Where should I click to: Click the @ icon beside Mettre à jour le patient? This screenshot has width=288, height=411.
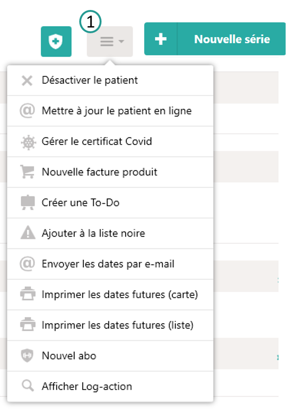coord(27,111)
